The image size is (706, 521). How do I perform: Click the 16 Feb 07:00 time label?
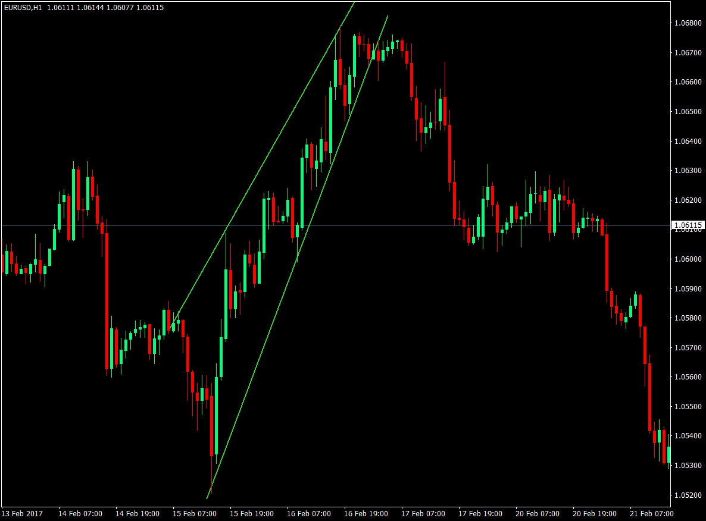[309, 513]
